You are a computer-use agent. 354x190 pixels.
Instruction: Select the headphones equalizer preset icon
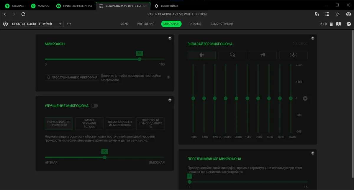[232, 55]
